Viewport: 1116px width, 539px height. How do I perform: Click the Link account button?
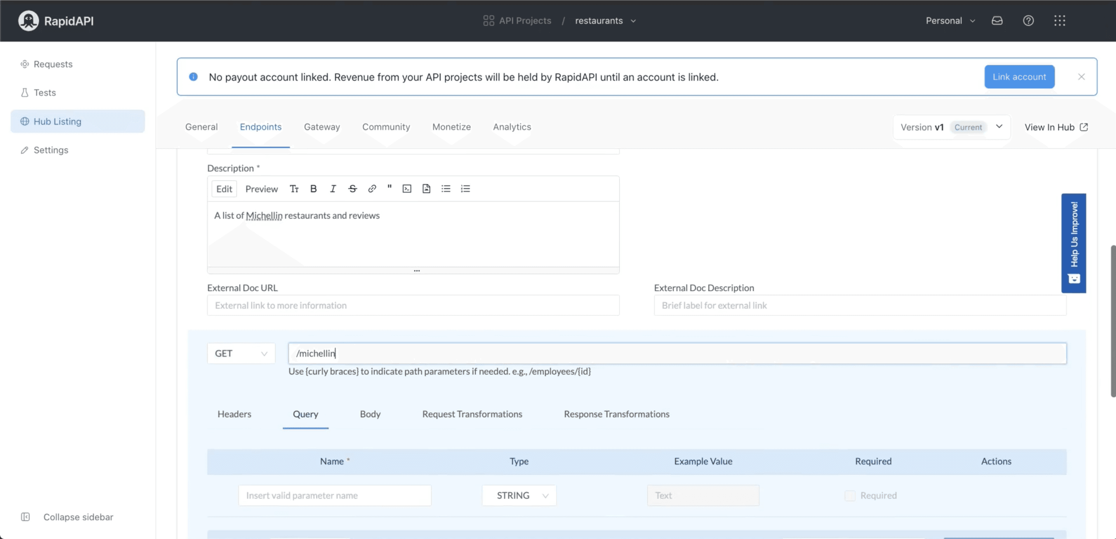pos(1019,77)
